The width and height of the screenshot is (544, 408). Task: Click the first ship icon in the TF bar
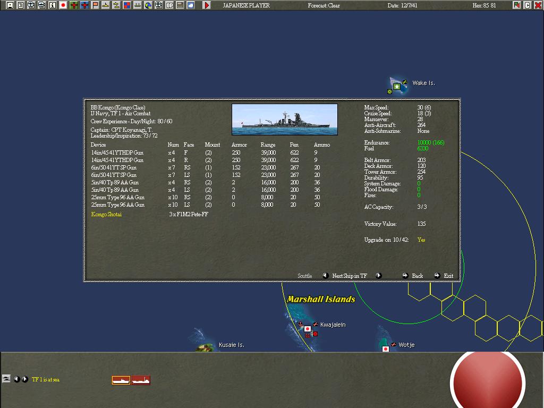pyautogui.click(x=121, y=380)
